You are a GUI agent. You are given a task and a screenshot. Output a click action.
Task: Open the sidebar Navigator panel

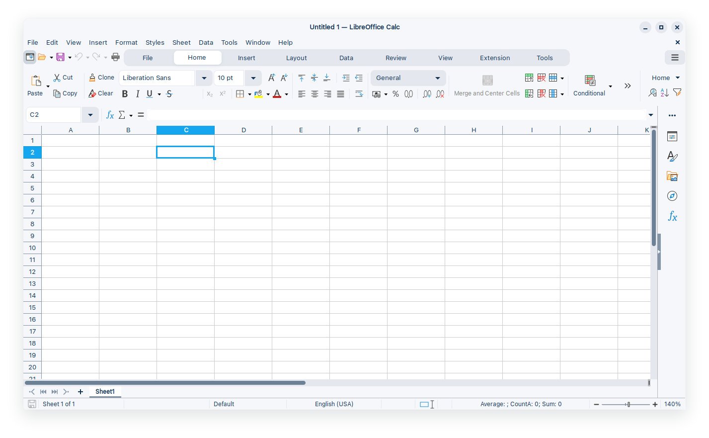pyautogui.click(x=672, y=196)
